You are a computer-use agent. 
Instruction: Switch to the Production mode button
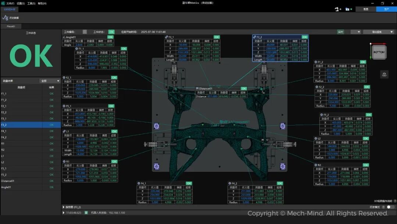(386, 9)
